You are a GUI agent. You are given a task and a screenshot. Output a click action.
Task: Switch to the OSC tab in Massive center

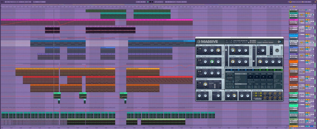point(229,68)
